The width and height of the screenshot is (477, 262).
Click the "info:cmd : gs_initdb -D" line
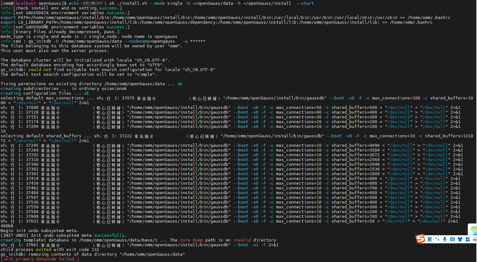(103, 41)
